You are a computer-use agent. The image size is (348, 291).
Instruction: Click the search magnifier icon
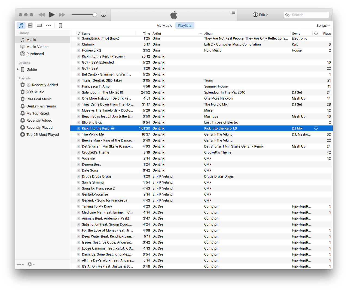(x=288, y=15)
